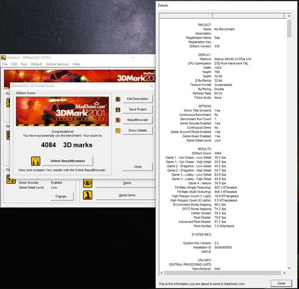
Task: Click the Game Demo joystick icon
Action: click(88, 195)
